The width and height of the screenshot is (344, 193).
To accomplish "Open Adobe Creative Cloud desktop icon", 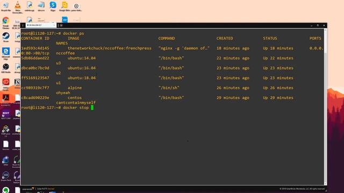I will 6,85.
